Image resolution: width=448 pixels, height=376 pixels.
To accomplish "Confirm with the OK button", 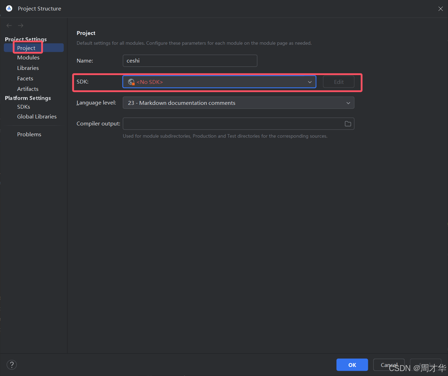I will point(352,365).
